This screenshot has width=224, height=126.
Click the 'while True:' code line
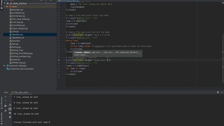[x=72, y=41]
